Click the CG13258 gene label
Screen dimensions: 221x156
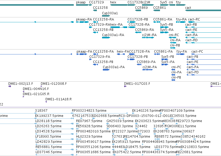[x=100, y=8]
